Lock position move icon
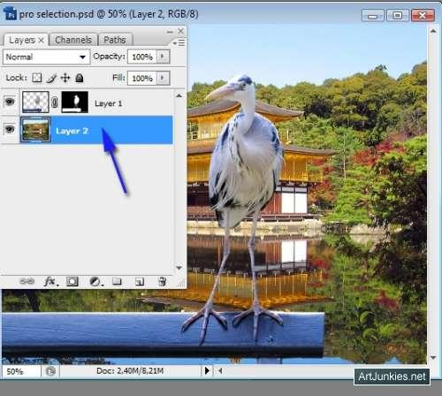This screenshot has width=442, height=396. click(x=65, y=78)
